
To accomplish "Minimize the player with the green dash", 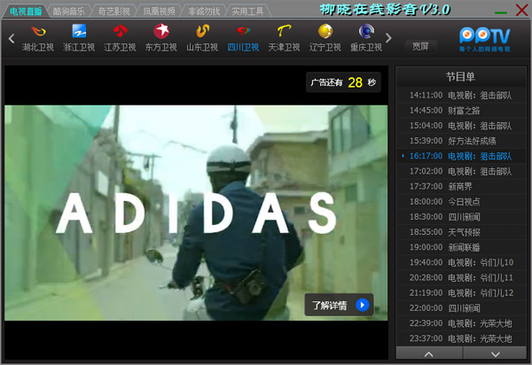I will click(x=501, y=12).
